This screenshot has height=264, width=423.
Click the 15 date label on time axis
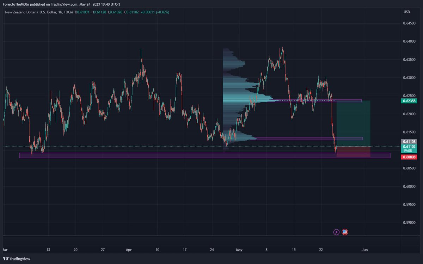pos(294,250)
